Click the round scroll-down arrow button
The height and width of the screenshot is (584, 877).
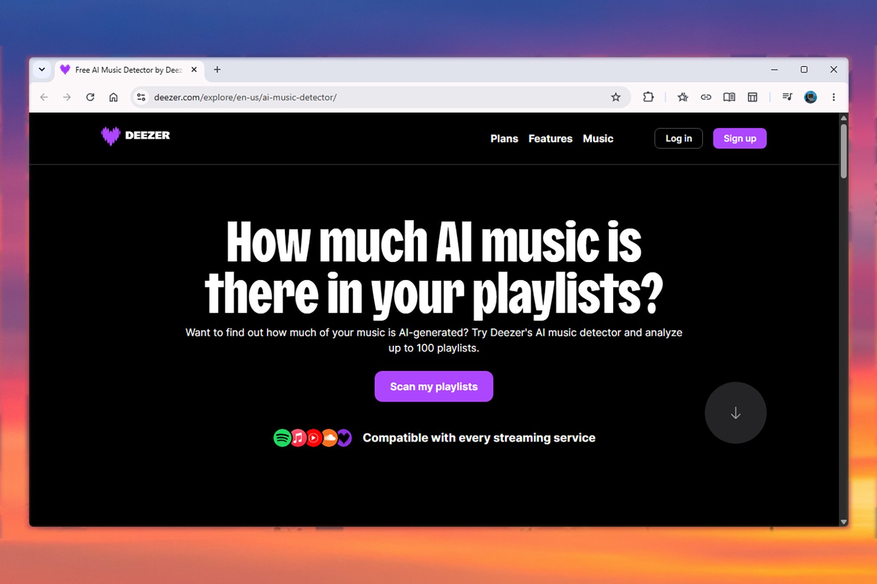pos(735,413)
